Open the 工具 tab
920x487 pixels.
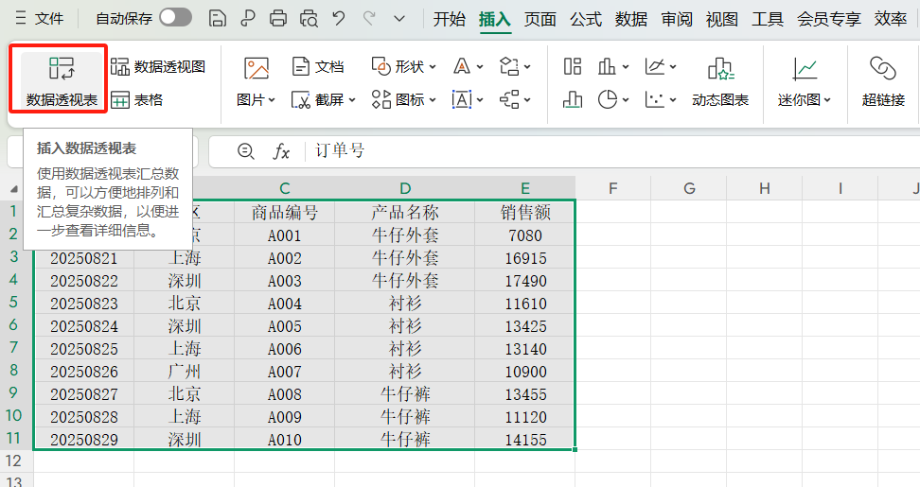[768, 19]
